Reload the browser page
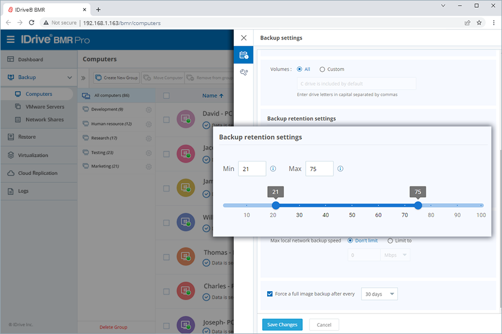Viewport: 502px width, 334px height. (x=31, y=23)
